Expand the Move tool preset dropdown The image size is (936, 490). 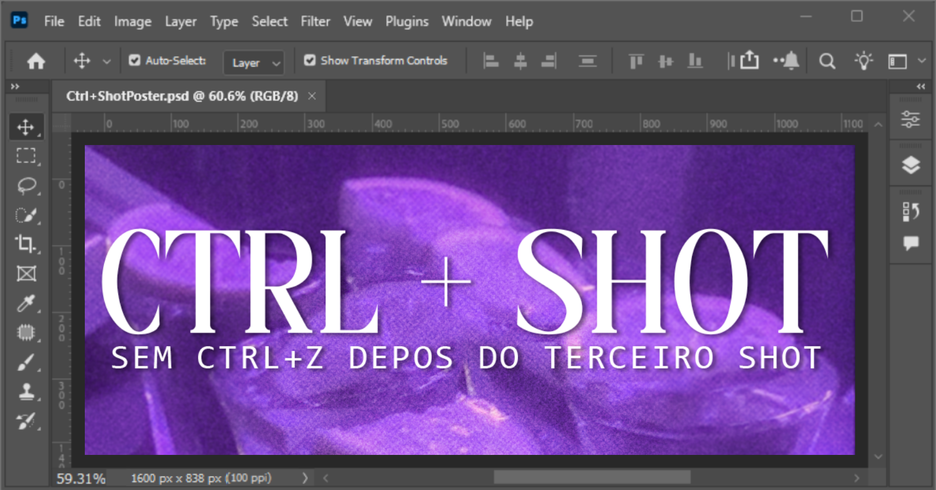106,61
